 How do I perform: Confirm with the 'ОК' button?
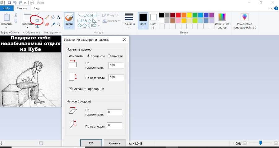coord(91,143)
